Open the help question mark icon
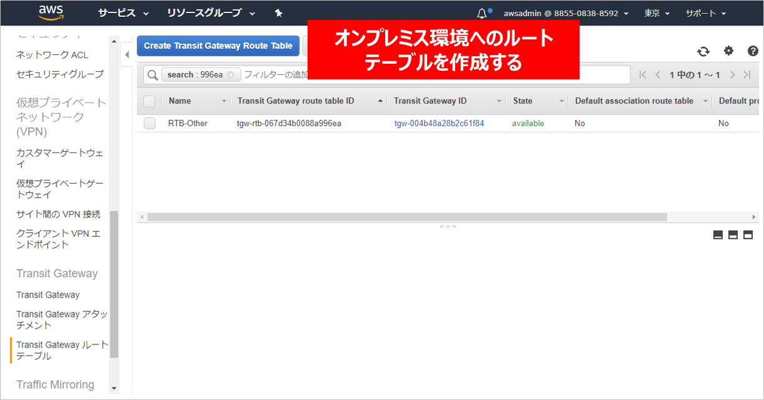This screenshot has width=764, height=400. pos(753,51)
